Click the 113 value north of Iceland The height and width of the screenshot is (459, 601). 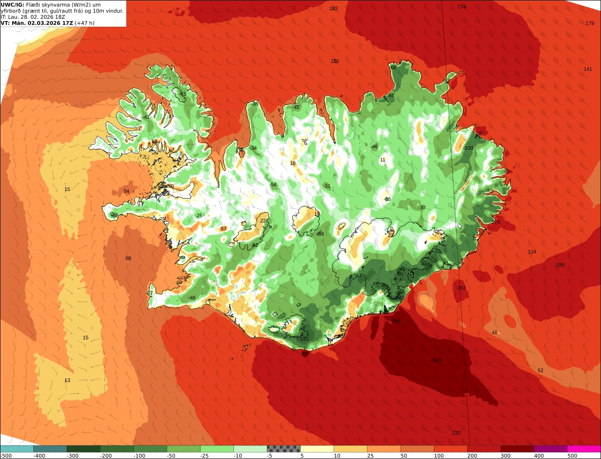click(335, 61)
